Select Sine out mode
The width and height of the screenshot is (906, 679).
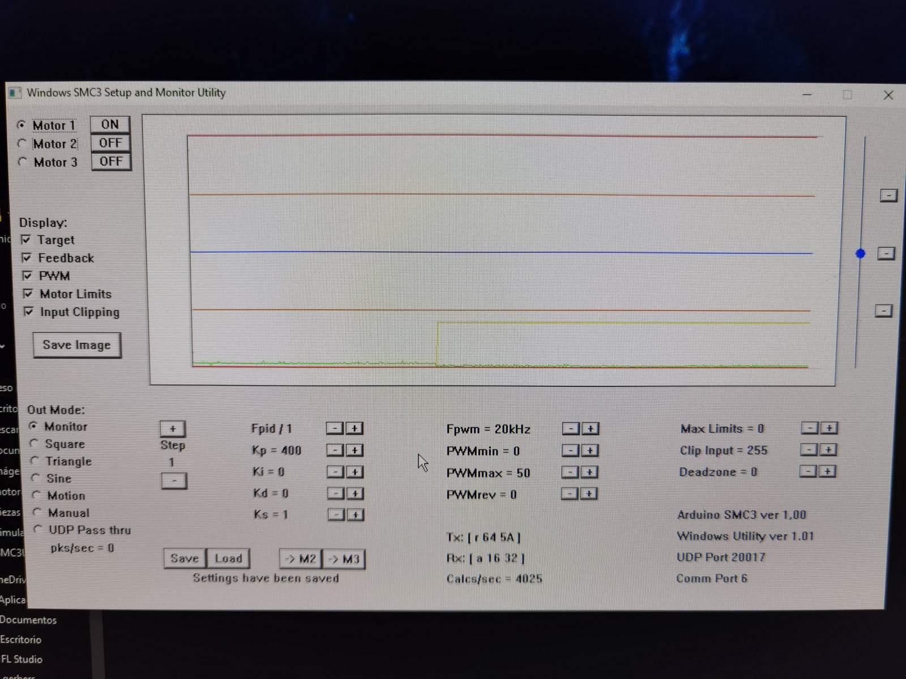tap(36, 478)
